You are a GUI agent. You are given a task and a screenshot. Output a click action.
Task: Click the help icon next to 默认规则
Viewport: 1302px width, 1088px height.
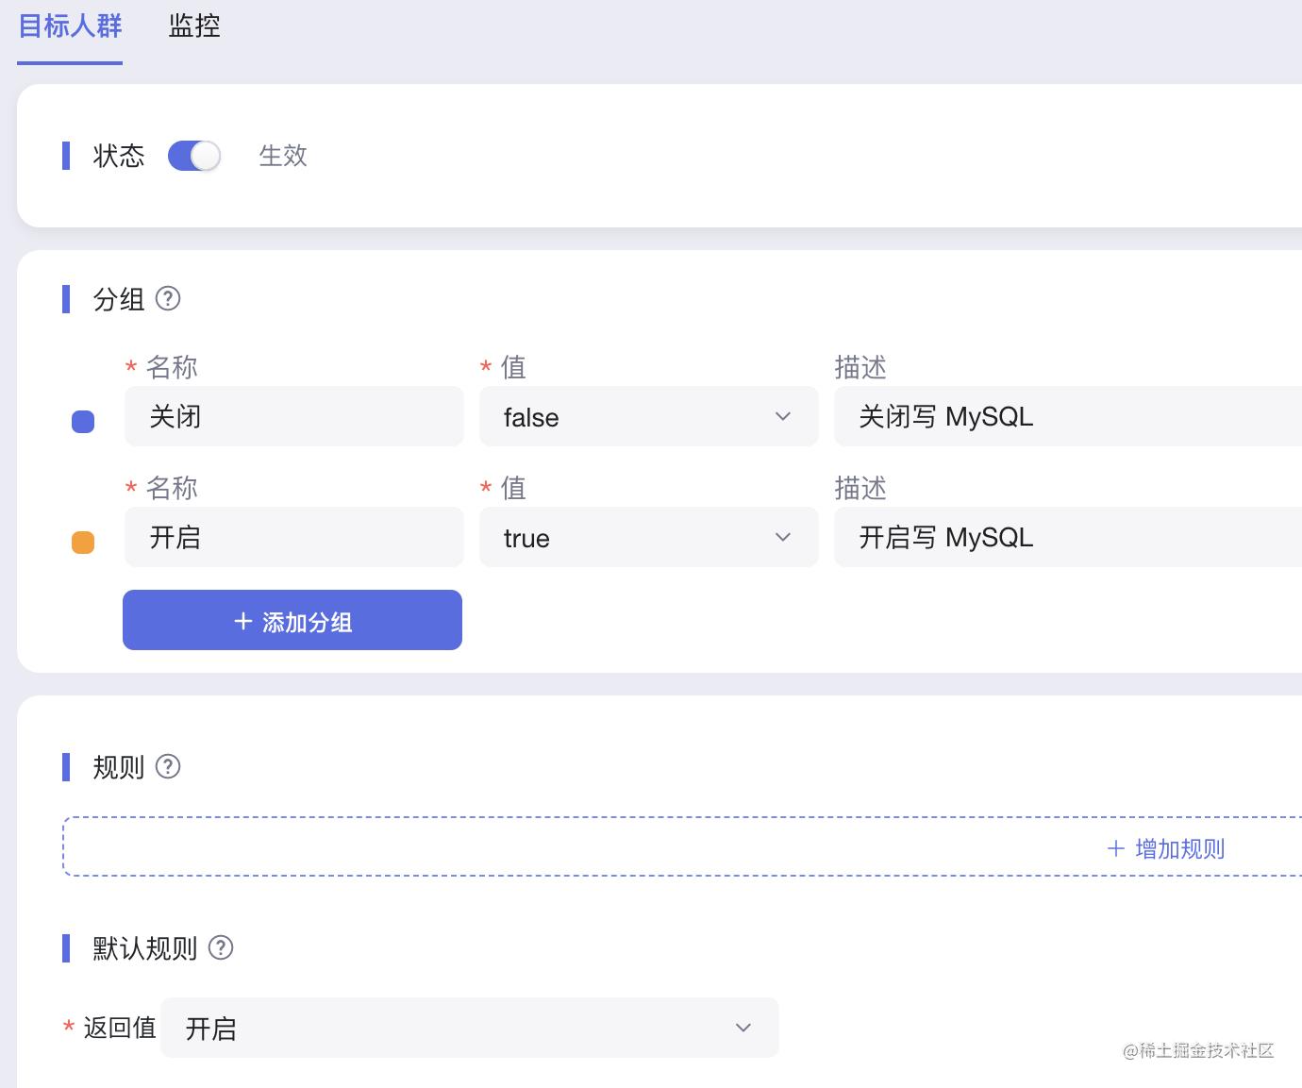221,947
